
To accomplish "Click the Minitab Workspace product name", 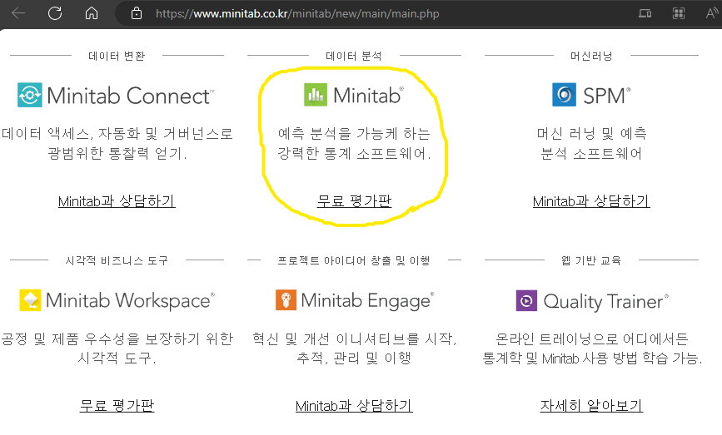I will click(x=130, y=301).
